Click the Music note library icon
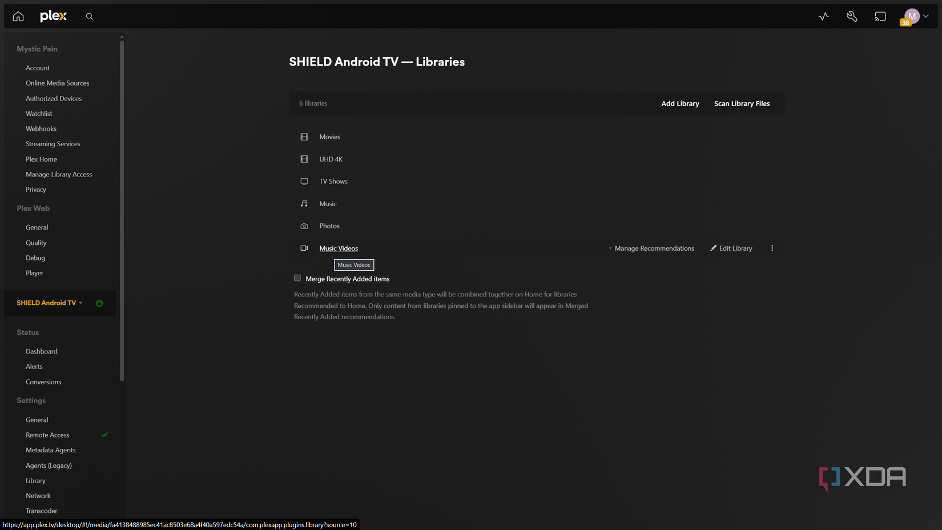The width and height of the screenshot is (942, 530). [x=304, y=204]
